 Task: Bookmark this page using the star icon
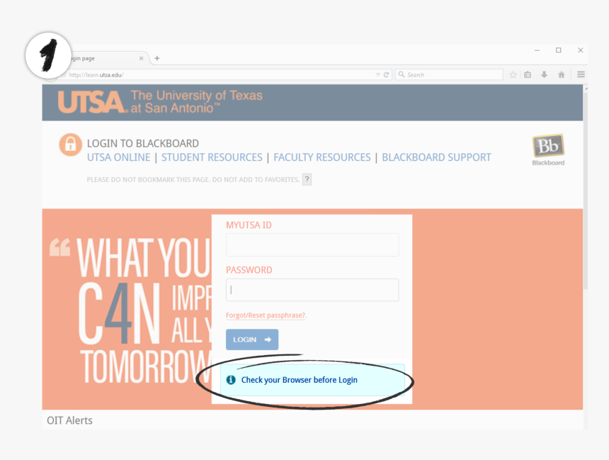[513, 74]
